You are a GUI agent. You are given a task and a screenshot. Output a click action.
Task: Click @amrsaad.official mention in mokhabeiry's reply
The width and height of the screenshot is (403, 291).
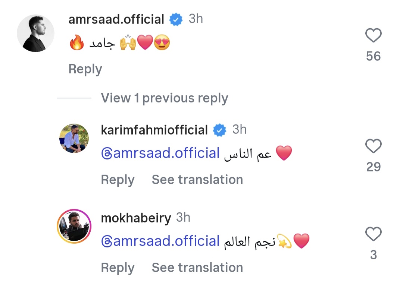pyautogui.click(x=160, y=241)
